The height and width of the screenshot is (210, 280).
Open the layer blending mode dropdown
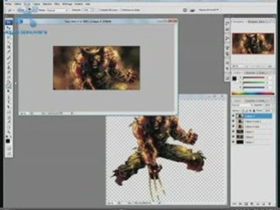(242, 105)
